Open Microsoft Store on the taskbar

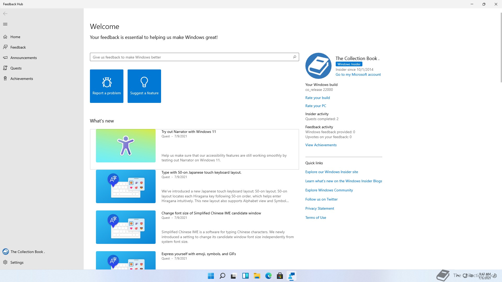(x=280, y=276)
